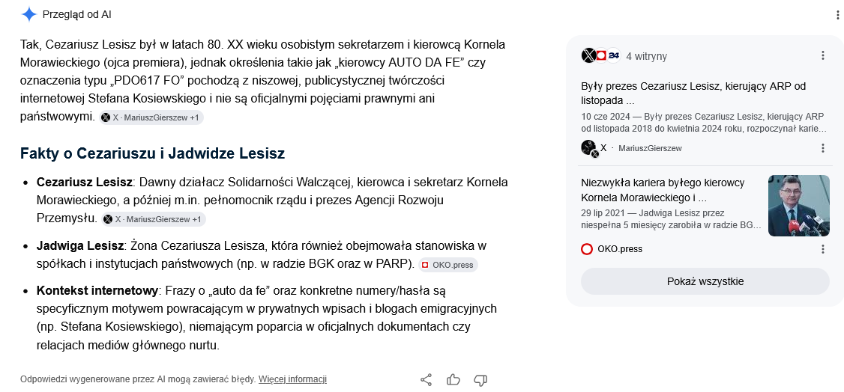Click the X · MariuszGierszew +1 chip in first paragraph
844x392 pixels.
(151, 117)
